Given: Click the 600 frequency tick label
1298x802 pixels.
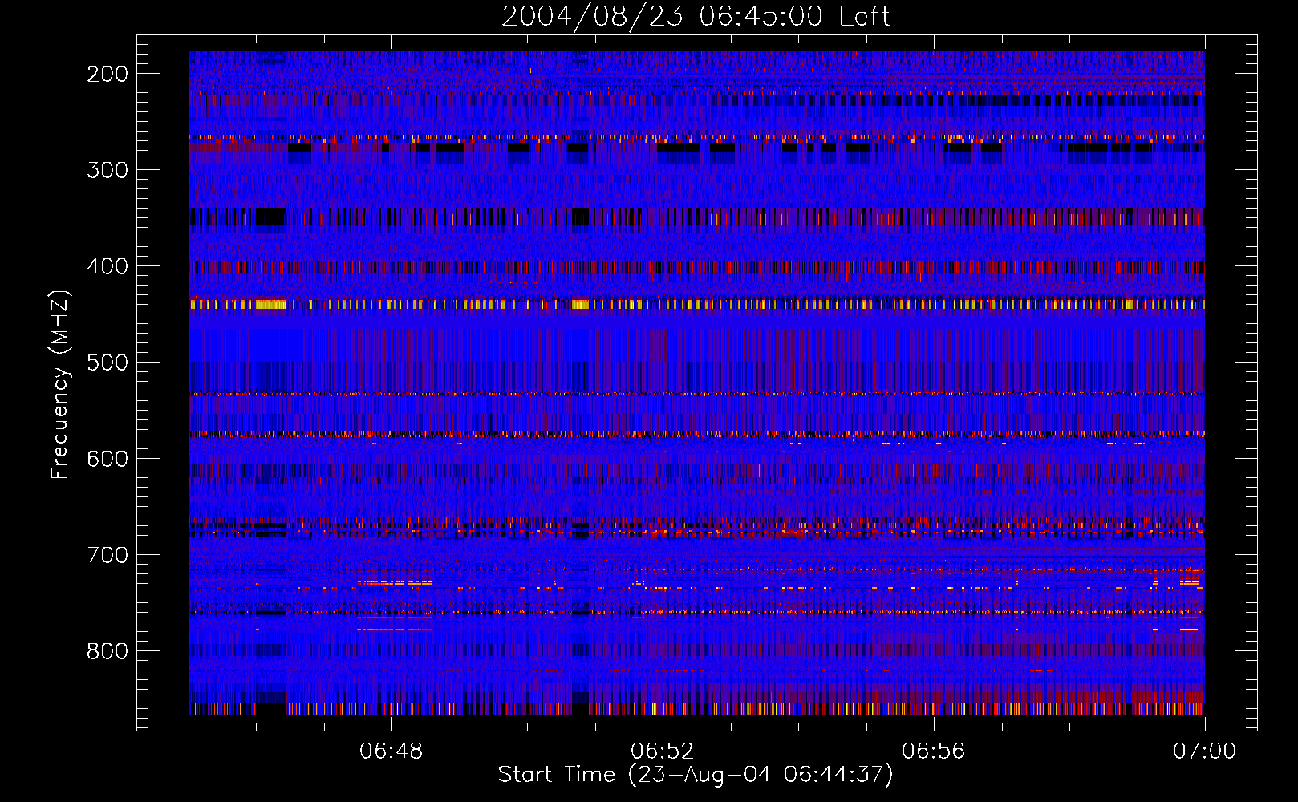Looking at the screenshot, I should pos(107,459).
